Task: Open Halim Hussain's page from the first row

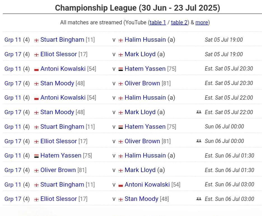Action: 145,40
